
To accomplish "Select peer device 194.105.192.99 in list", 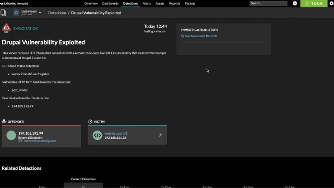I will (x=22, y=106).
